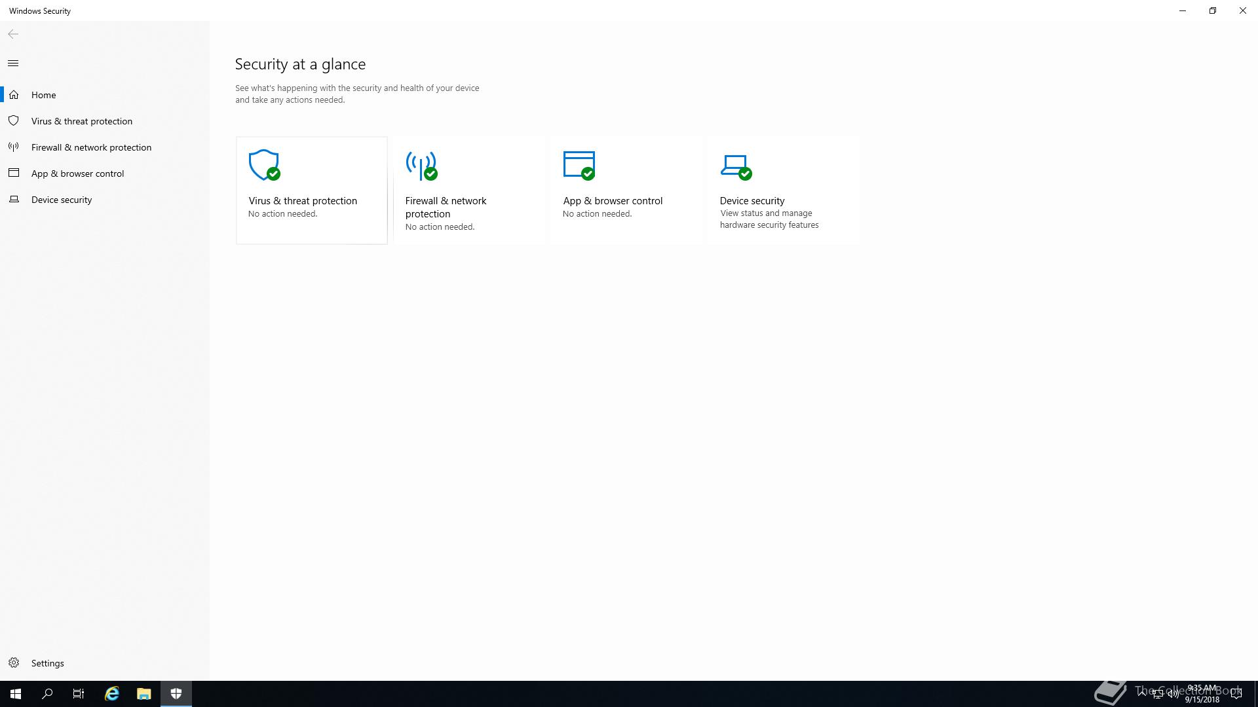This screenshot has height=707, width=1258.
Task: Click the Device security laptop icon in sidebar
Action: coord(14,200)
